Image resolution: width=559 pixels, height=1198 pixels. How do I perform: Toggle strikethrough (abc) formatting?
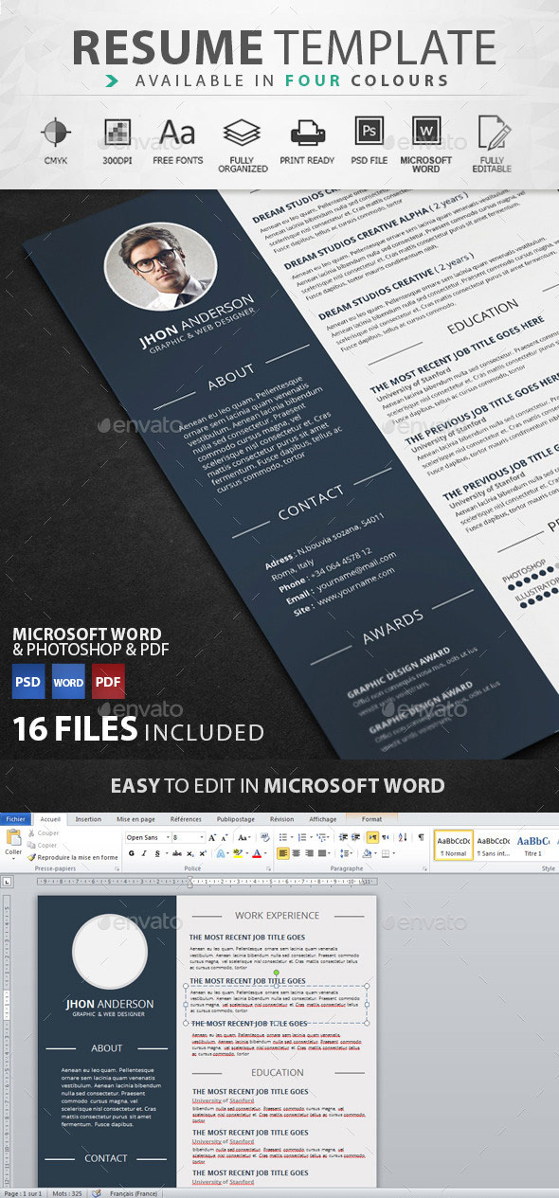176,853
